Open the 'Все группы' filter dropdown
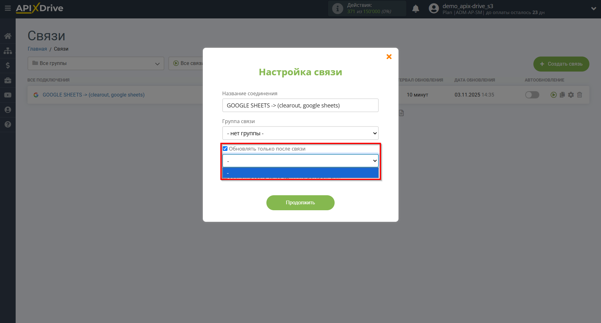Viewport: 601px width, 323px height. (x=95, y=63)
